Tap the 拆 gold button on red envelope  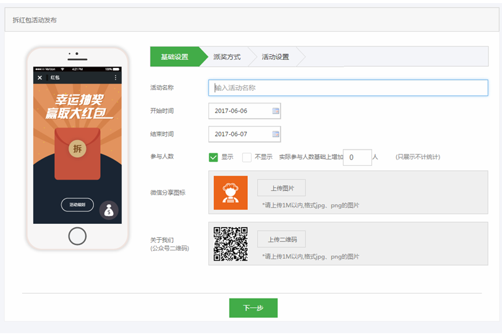[x=77, y=148]
